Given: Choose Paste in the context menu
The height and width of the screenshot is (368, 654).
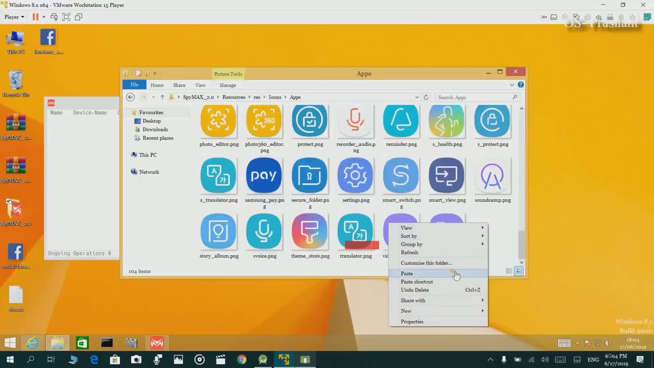Looking at the screenshot, I should [x=438, y=273].
